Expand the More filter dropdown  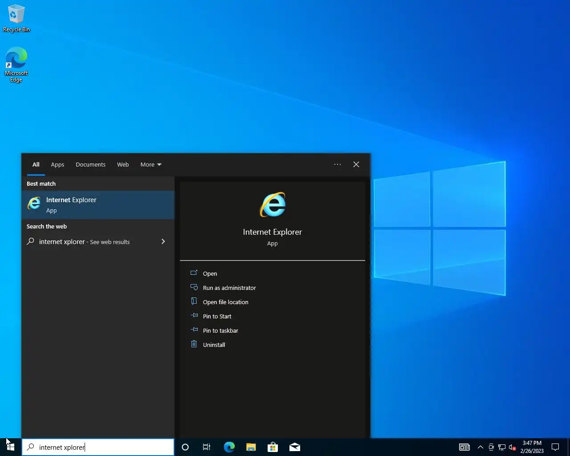click(x=151, y=164)
